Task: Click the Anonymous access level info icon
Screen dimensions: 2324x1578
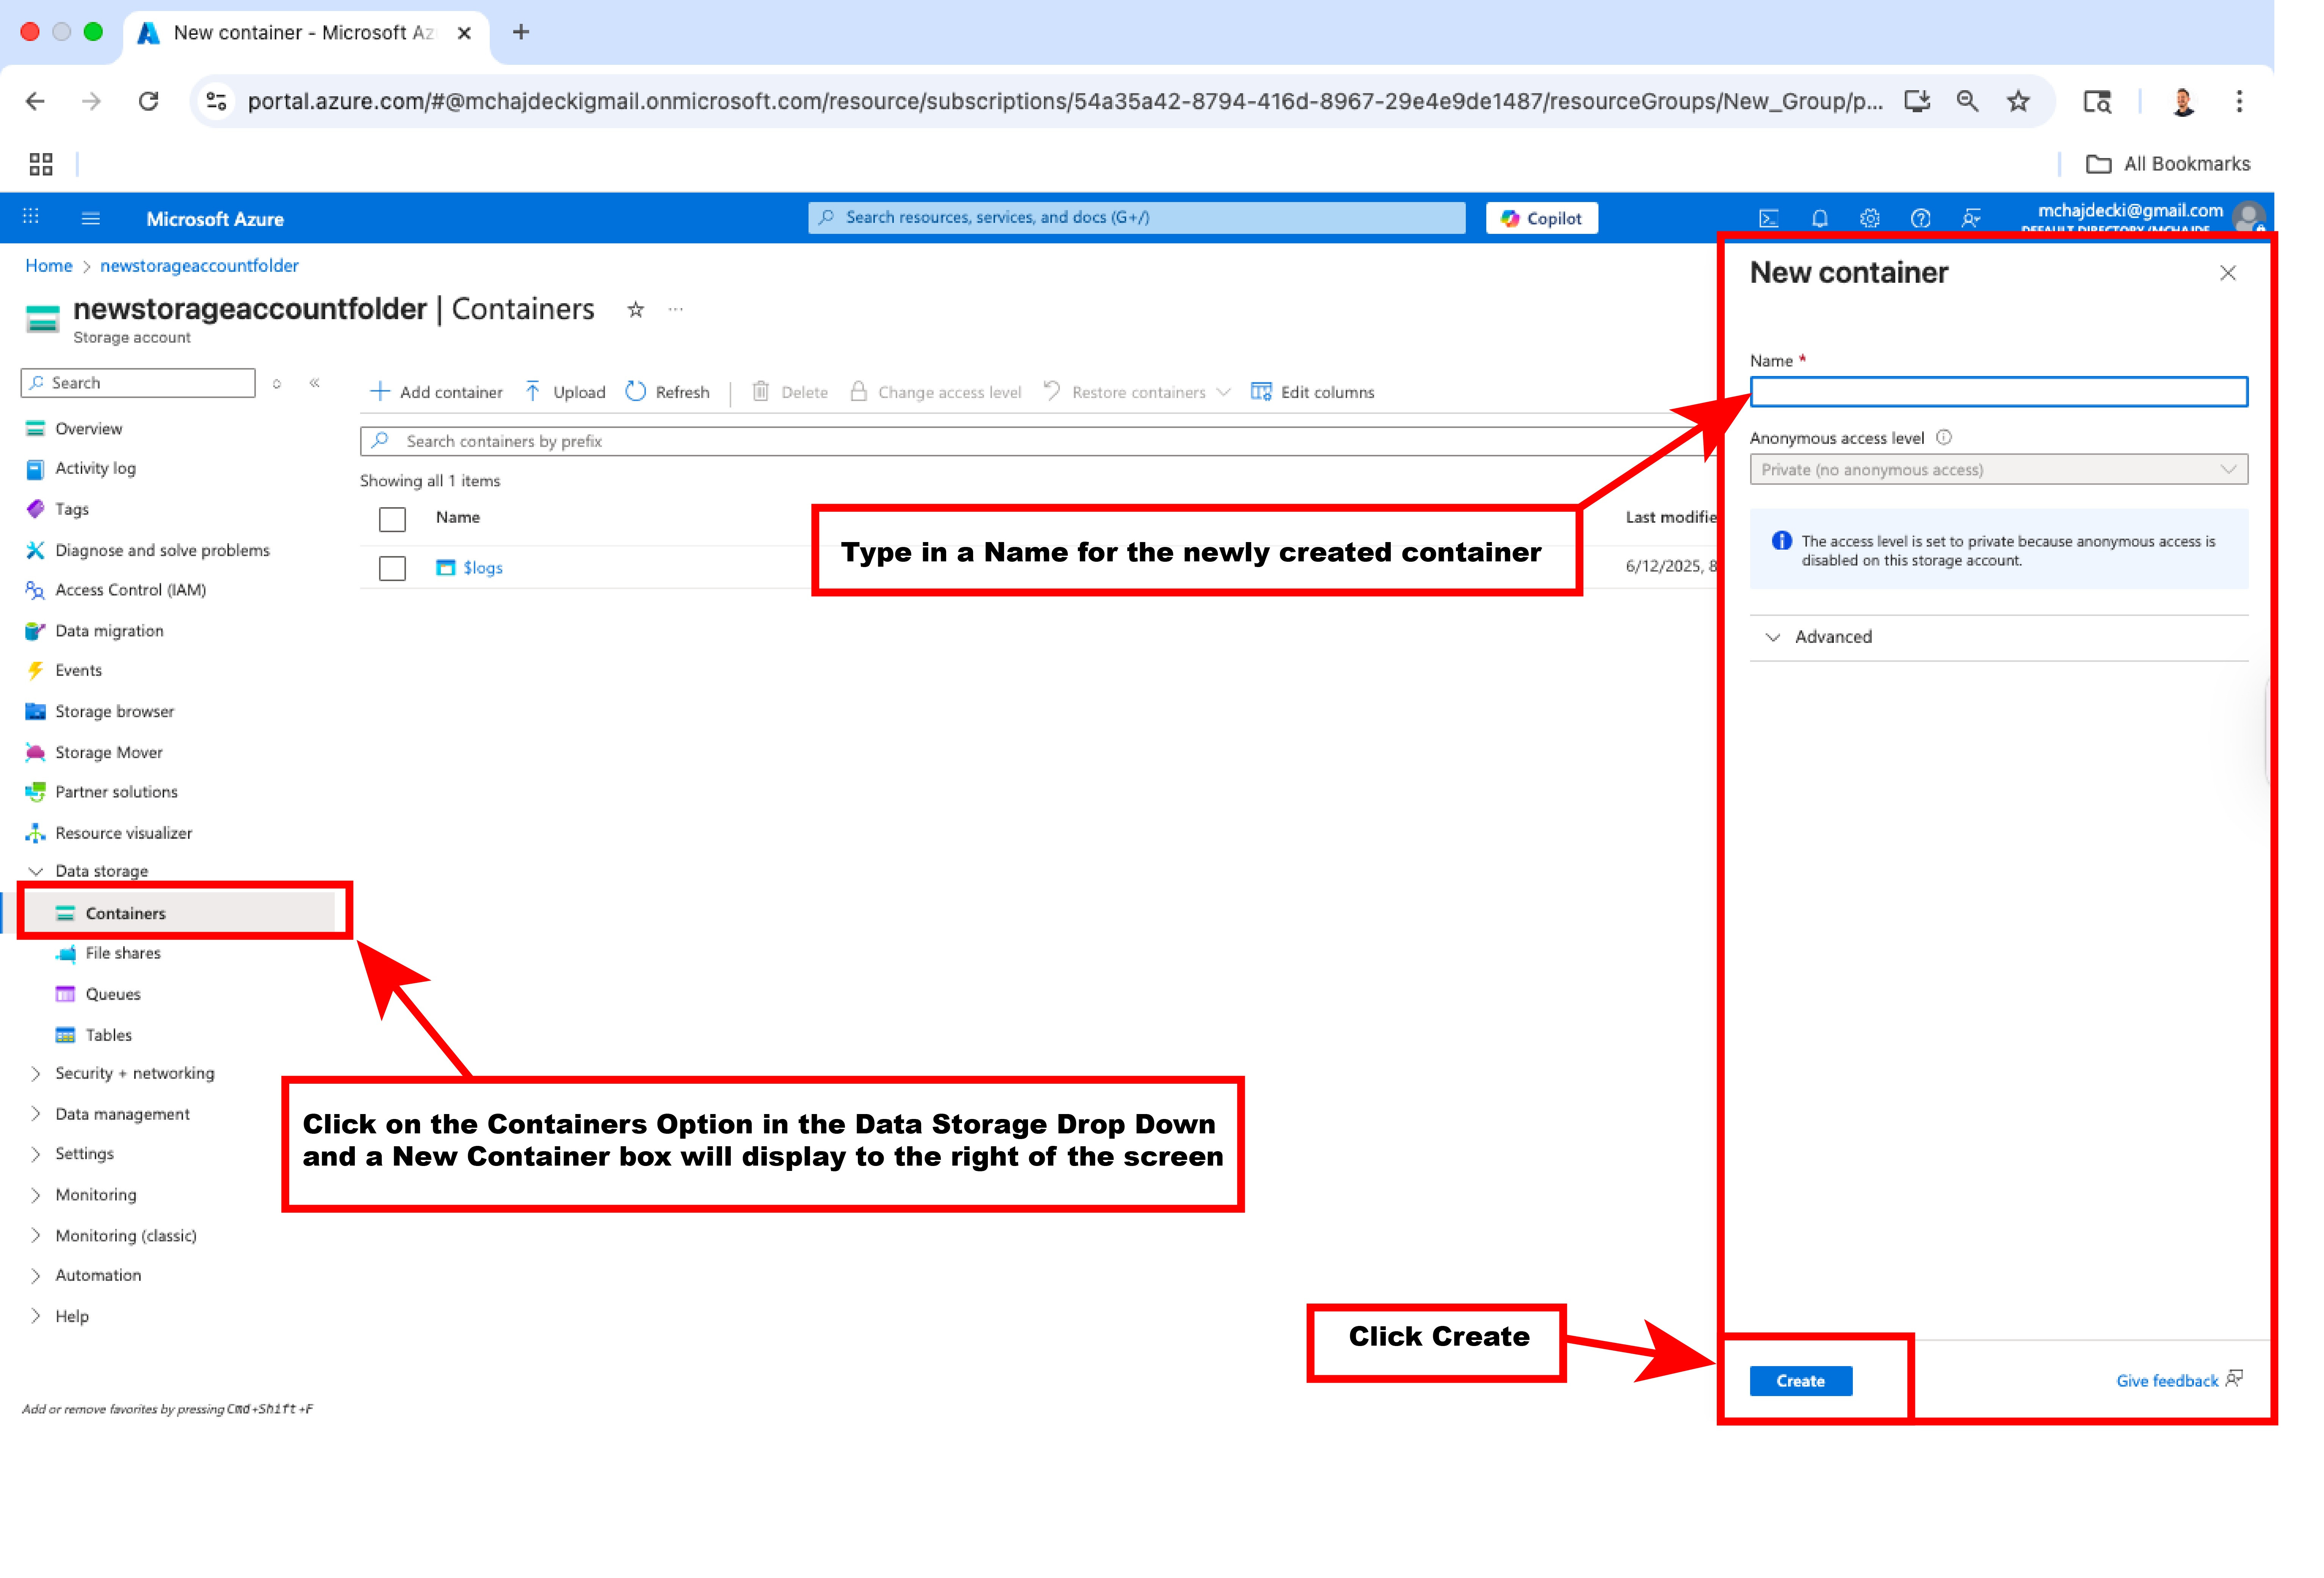Action: tap(1943, 438)
